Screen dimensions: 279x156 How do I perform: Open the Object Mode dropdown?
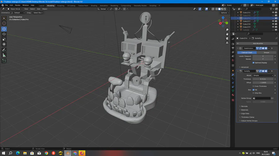click(15, 9)
